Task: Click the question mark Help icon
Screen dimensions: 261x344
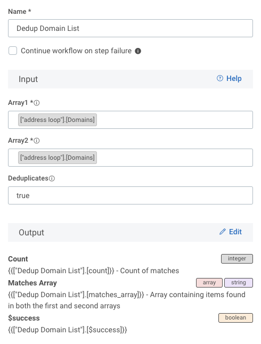Action: [220, 78]
